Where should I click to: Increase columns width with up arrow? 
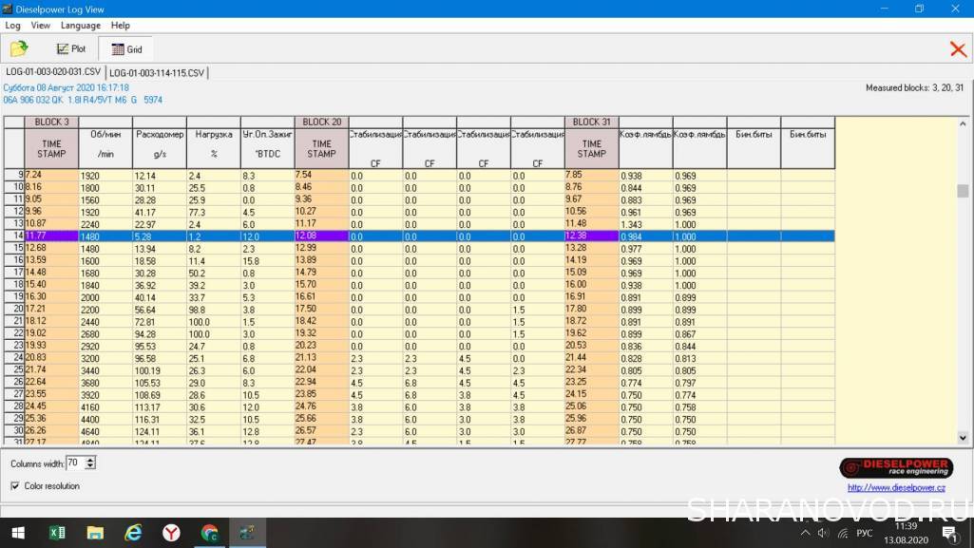[90, 460]
